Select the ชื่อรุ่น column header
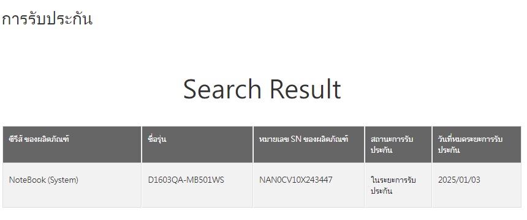 tap(197, 145)
